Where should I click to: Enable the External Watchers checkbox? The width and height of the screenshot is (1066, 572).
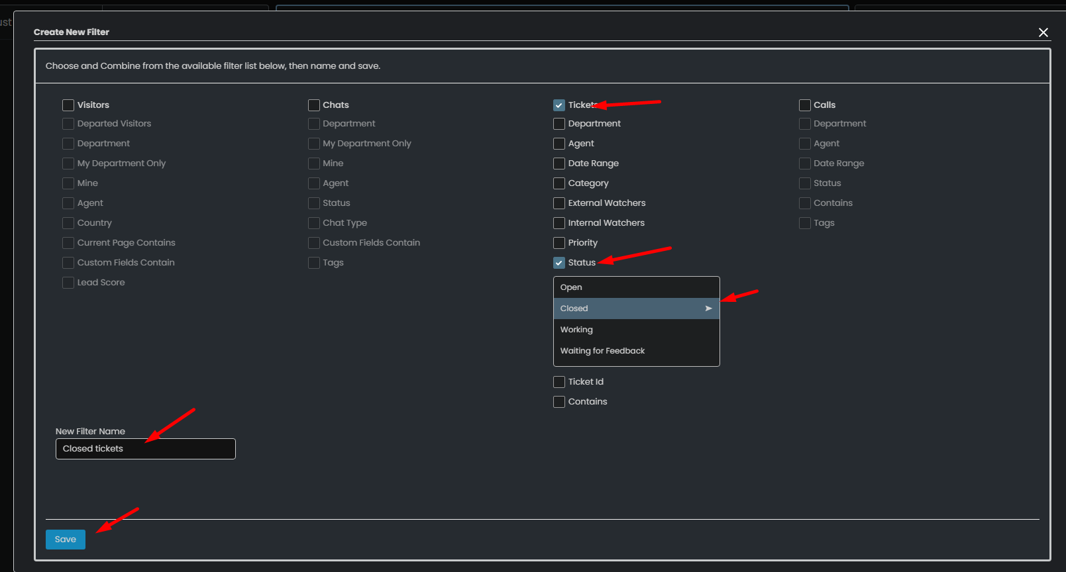[559, 203]
